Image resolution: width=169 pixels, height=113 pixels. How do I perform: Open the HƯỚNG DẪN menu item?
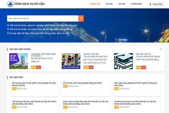tap(136, 4)
